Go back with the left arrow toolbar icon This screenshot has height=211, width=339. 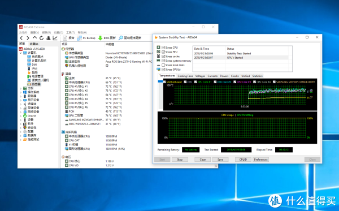click(21, 38)
